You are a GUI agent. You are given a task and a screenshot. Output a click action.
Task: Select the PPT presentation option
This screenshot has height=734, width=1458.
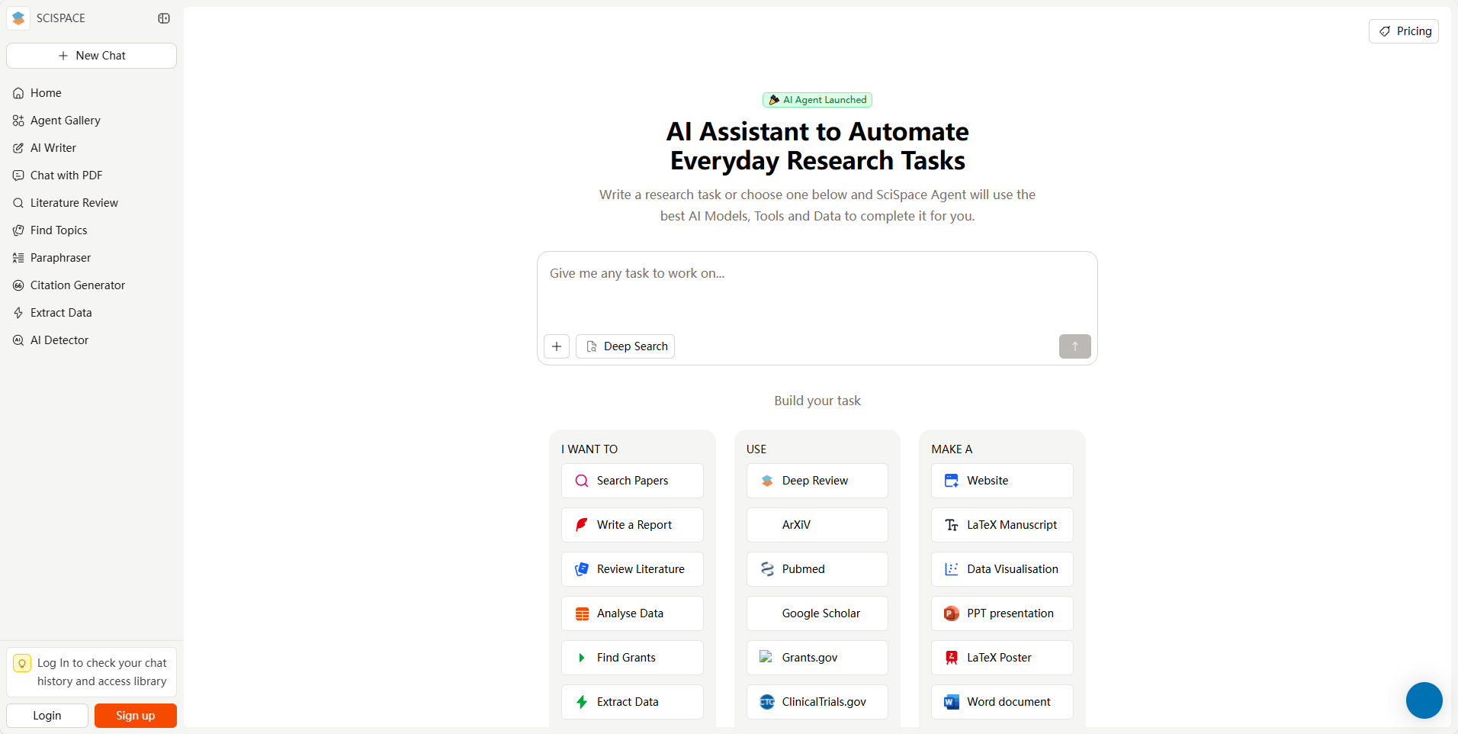[x=1002, y=613]
